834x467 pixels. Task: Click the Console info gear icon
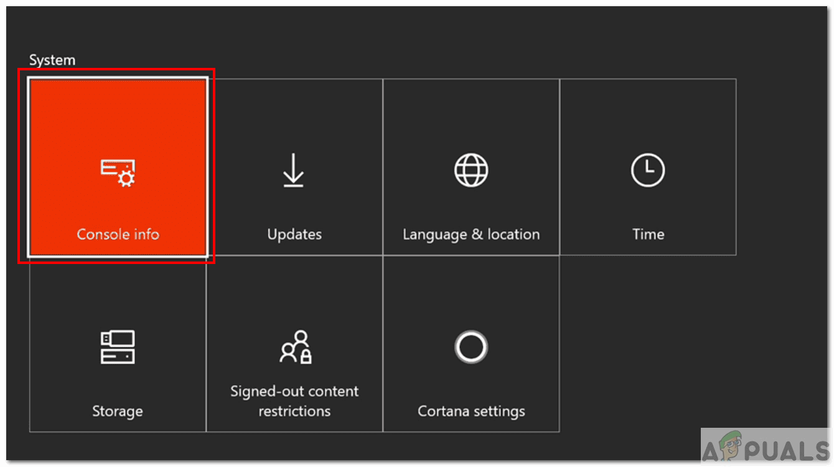click(118, 172)
